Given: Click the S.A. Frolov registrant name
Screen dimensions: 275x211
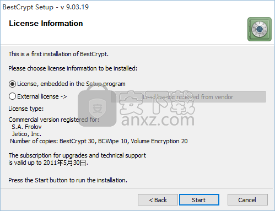Looking at the screenshot, I should pos(26,127).
